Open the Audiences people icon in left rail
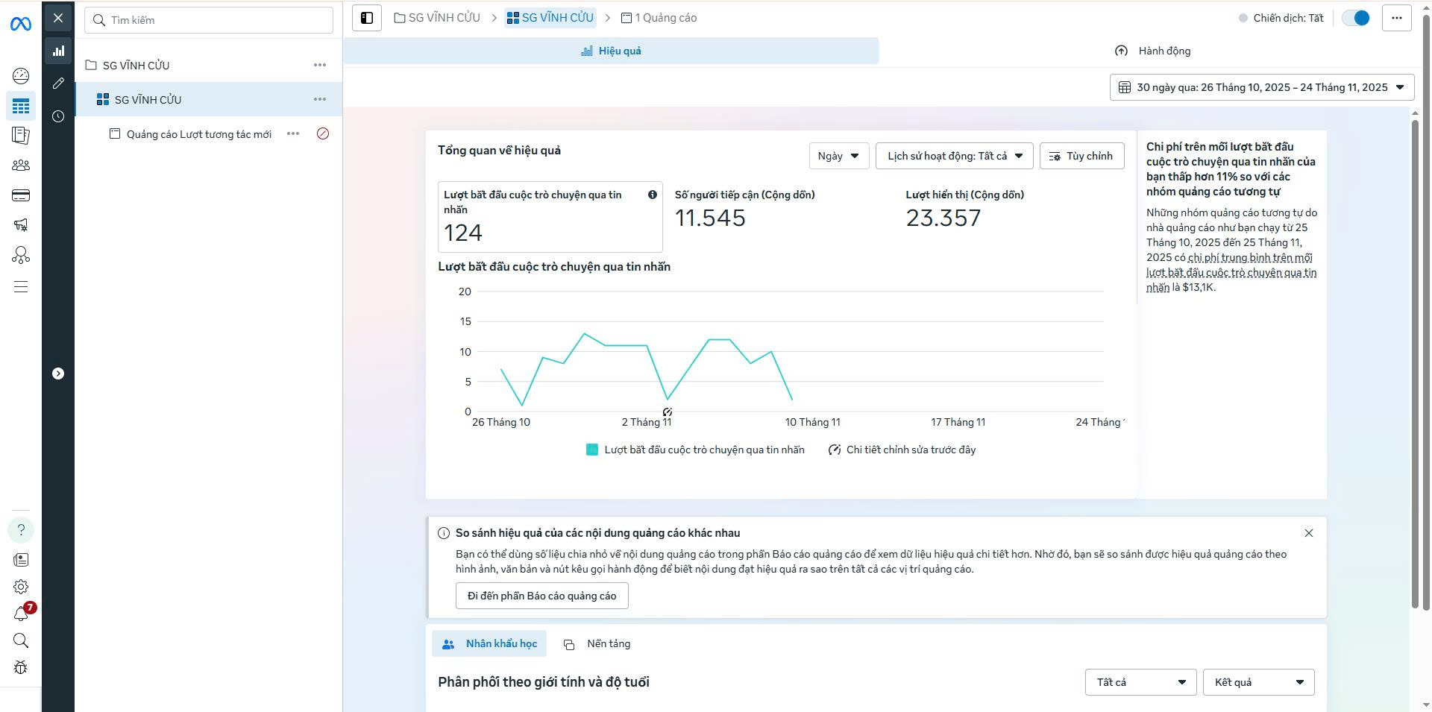The width and height of the screenshot is (1432, 712). coord(21,166)
